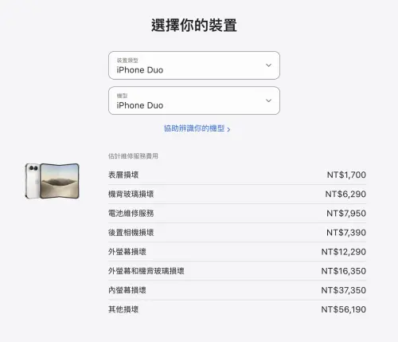
Task: Select the 表層損壞 row label
Action: [x=123, y=175]
